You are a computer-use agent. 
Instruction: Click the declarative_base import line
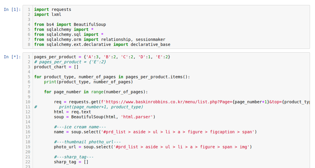(102, 44)
